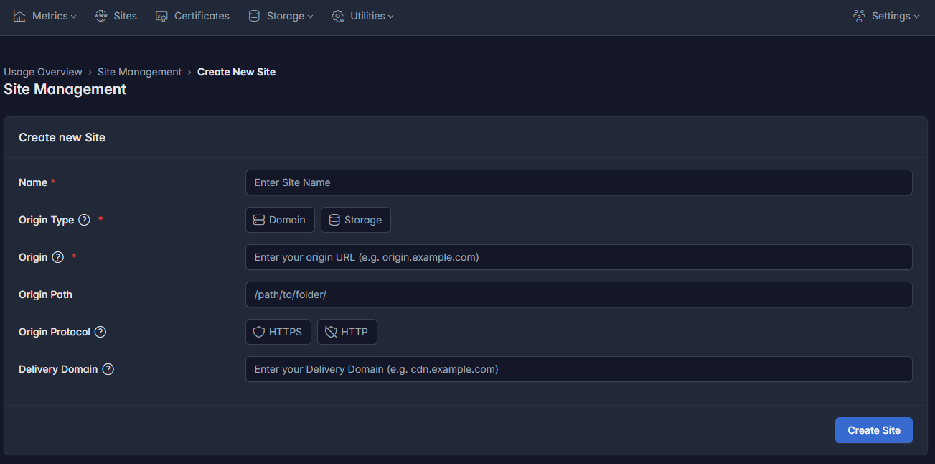The image size is (935, 464).
Task: Go to Sites in navbar
Action: (x=116, y=16)
